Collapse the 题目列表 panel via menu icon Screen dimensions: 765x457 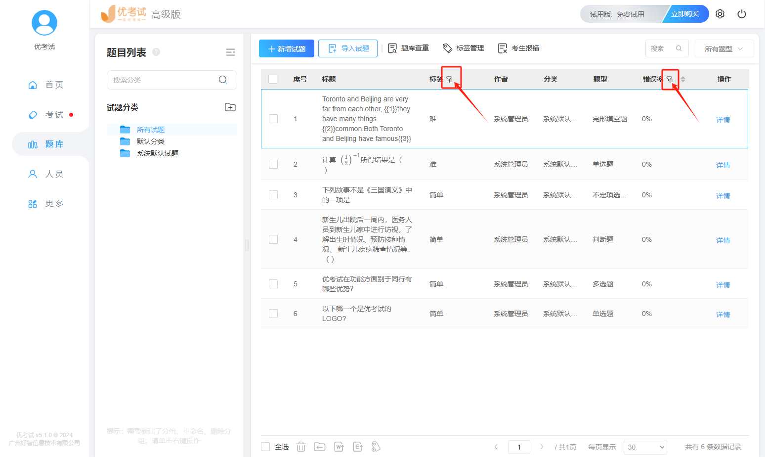pyautogui.click(x=230, y=52)
